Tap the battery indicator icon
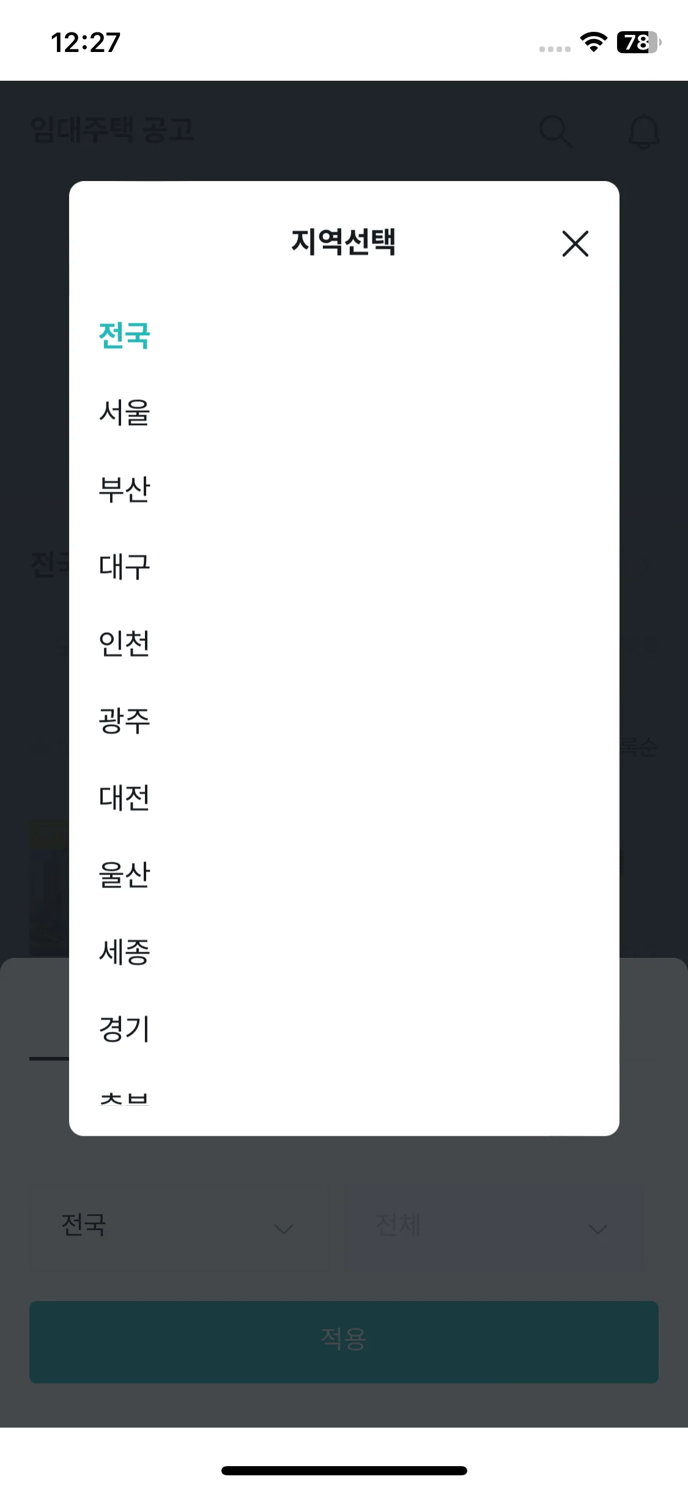This screenshot has width=688, height=1490. [x=638, y=42]
